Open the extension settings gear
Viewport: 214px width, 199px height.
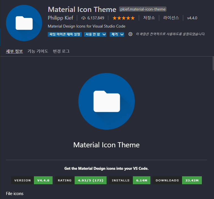(130, 34)
